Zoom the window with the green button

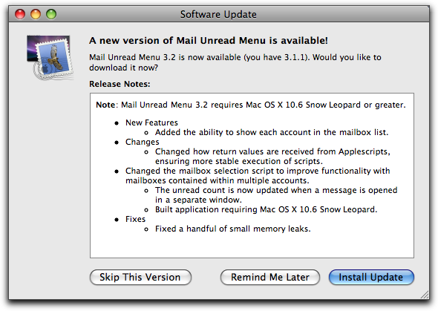tap(51, 14)
